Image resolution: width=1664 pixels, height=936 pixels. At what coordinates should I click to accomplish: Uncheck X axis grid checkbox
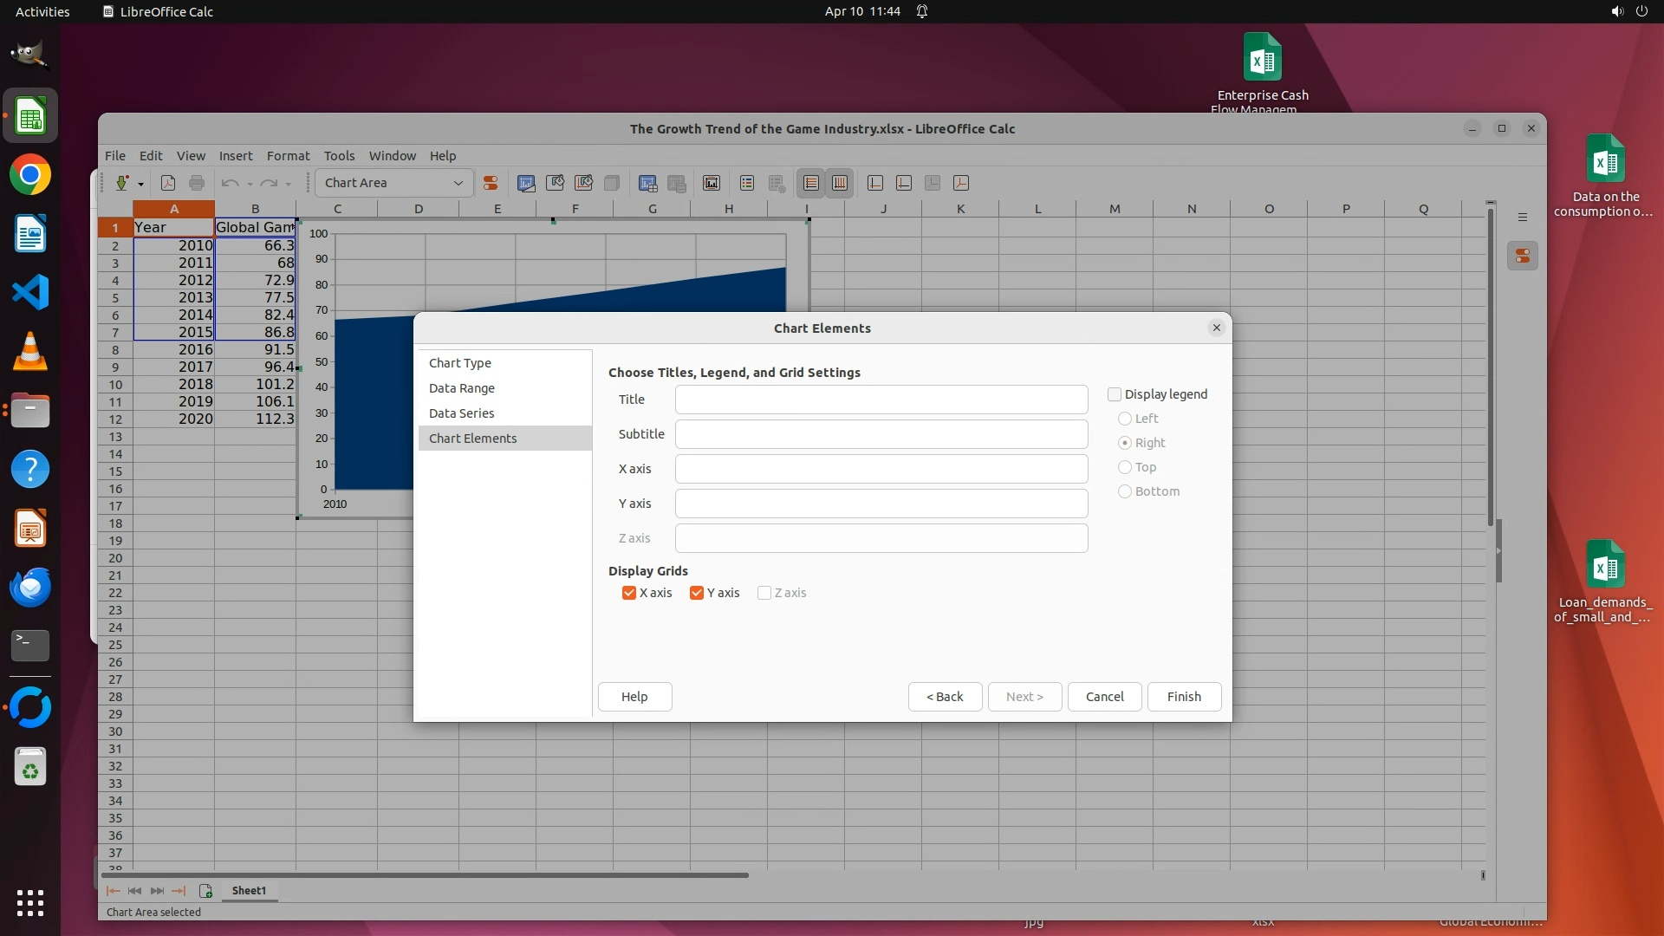[x=629, y=593]
